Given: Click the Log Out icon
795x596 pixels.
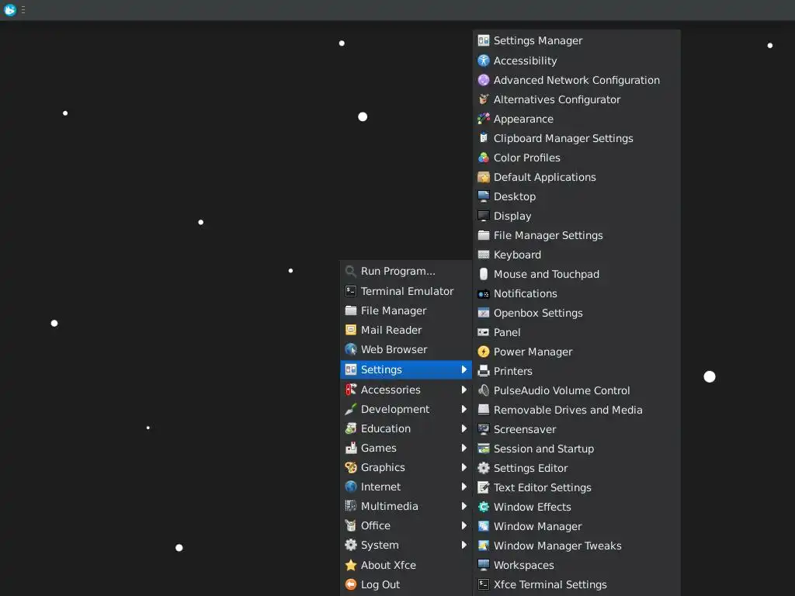Looking at the screenshot, I should 350,584.
